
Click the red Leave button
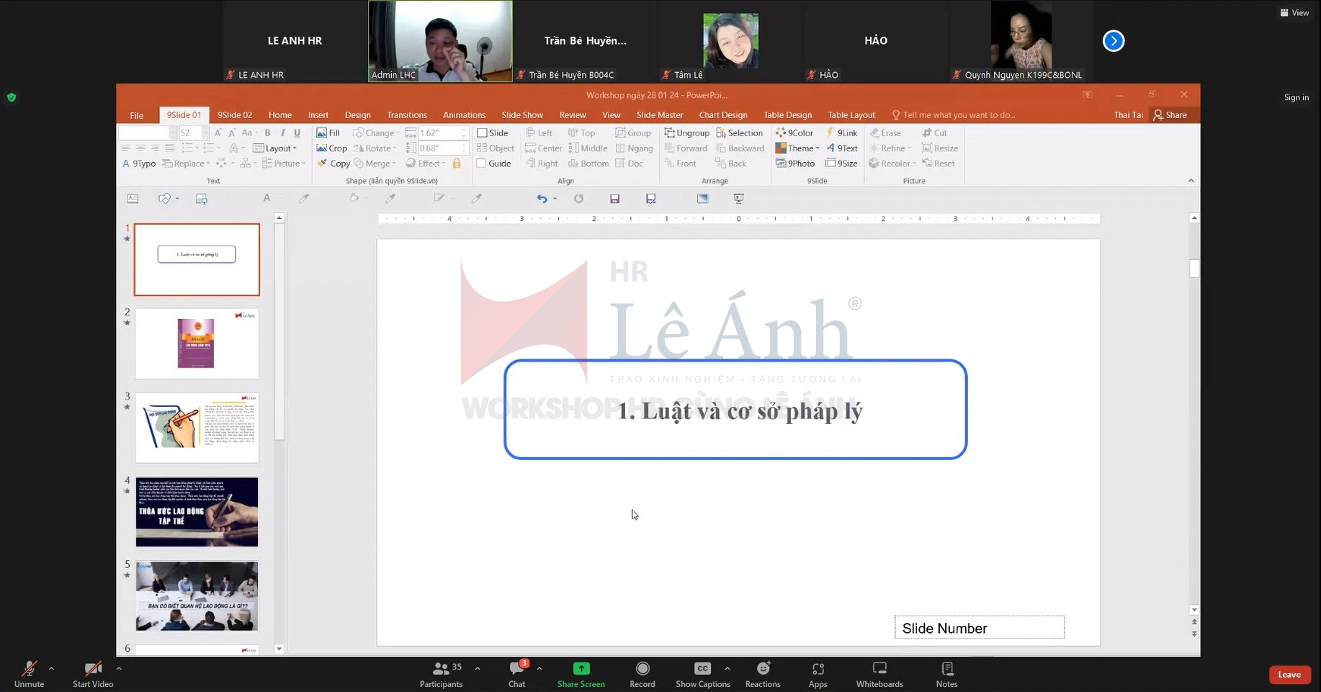[x=1289, y=675]
